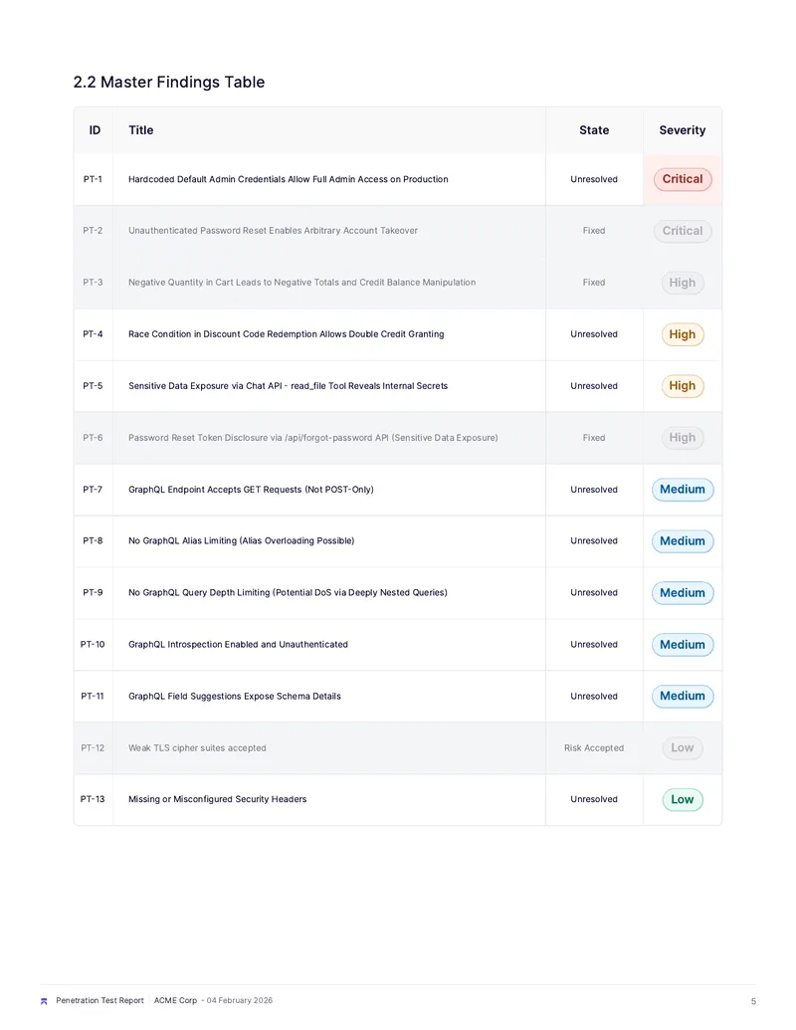Click Risk Accepted state for PT-12
796x1030 pixels.
tap(594, 747)
